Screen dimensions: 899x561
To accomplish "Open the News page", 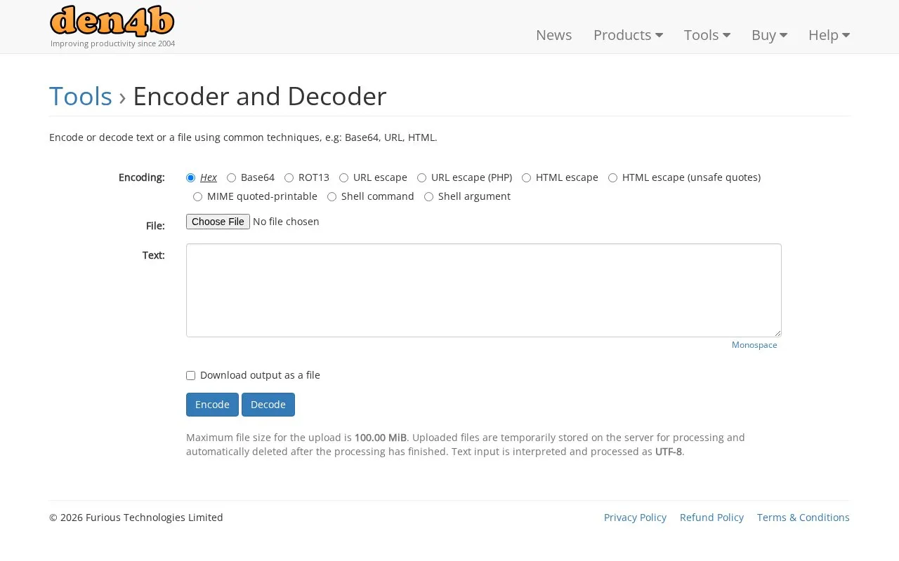I will tap(553, 35).
